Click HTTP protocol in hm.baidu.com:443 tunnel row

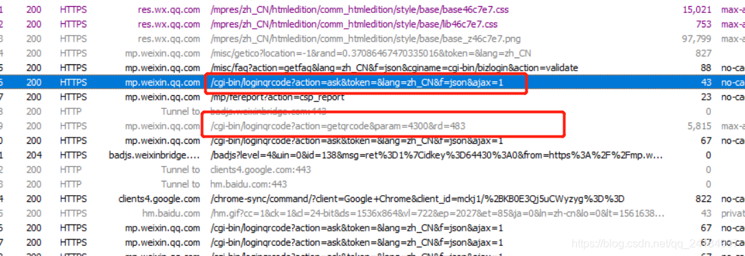[x=71, y=184]
